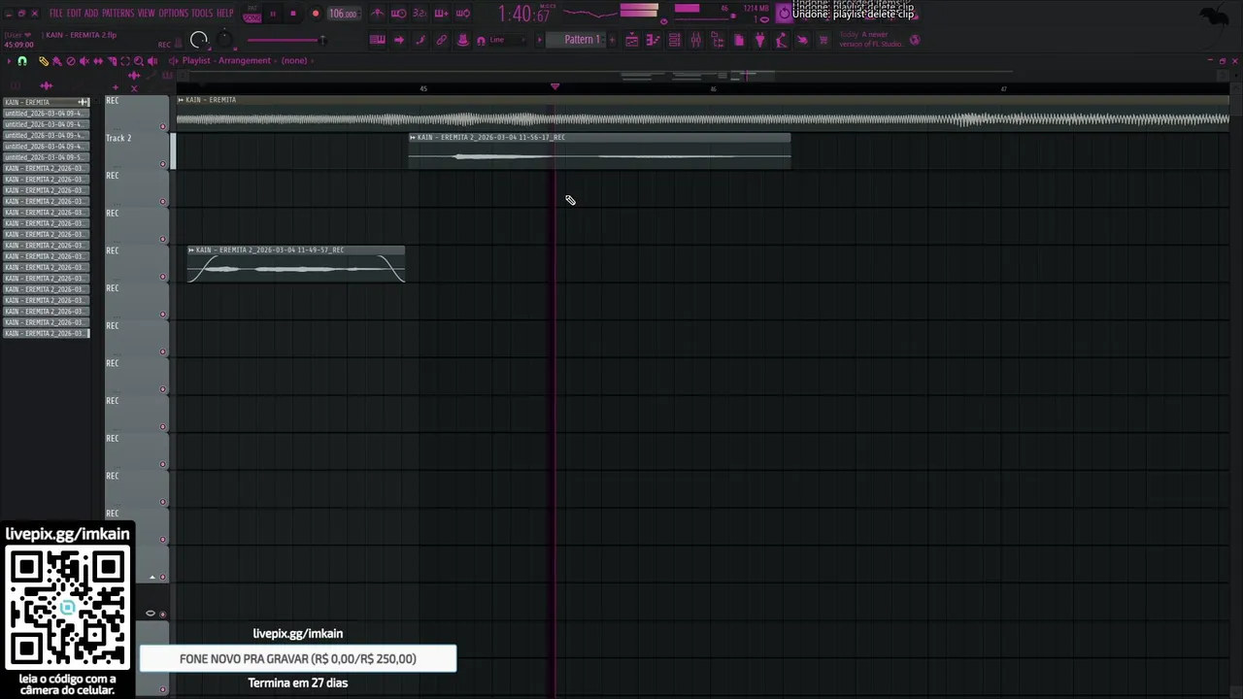The image size is (1243, 699).
Task: Click the Playlist - Arrangement title
Action: 226,60
